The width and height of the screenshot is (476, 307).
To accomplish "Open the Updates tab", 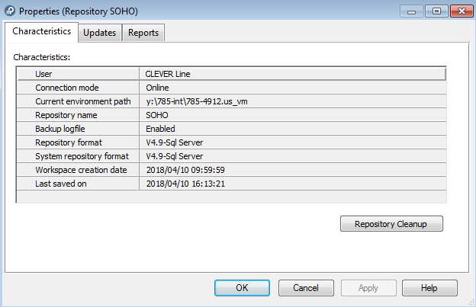I will click(x=99, y=33).
